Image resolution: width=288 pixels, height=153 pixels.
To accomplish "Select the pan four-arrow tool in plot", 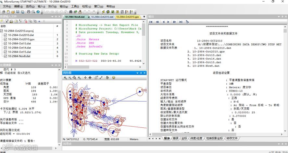I will point(90,78).
